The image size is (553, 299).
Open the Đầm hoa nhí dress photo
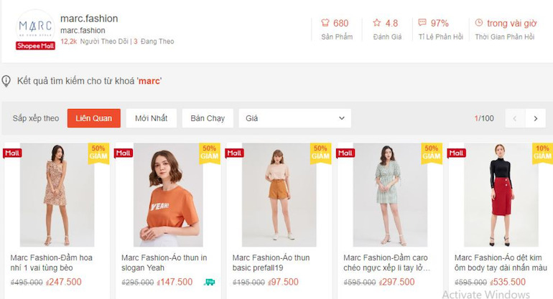click(57, 195)
